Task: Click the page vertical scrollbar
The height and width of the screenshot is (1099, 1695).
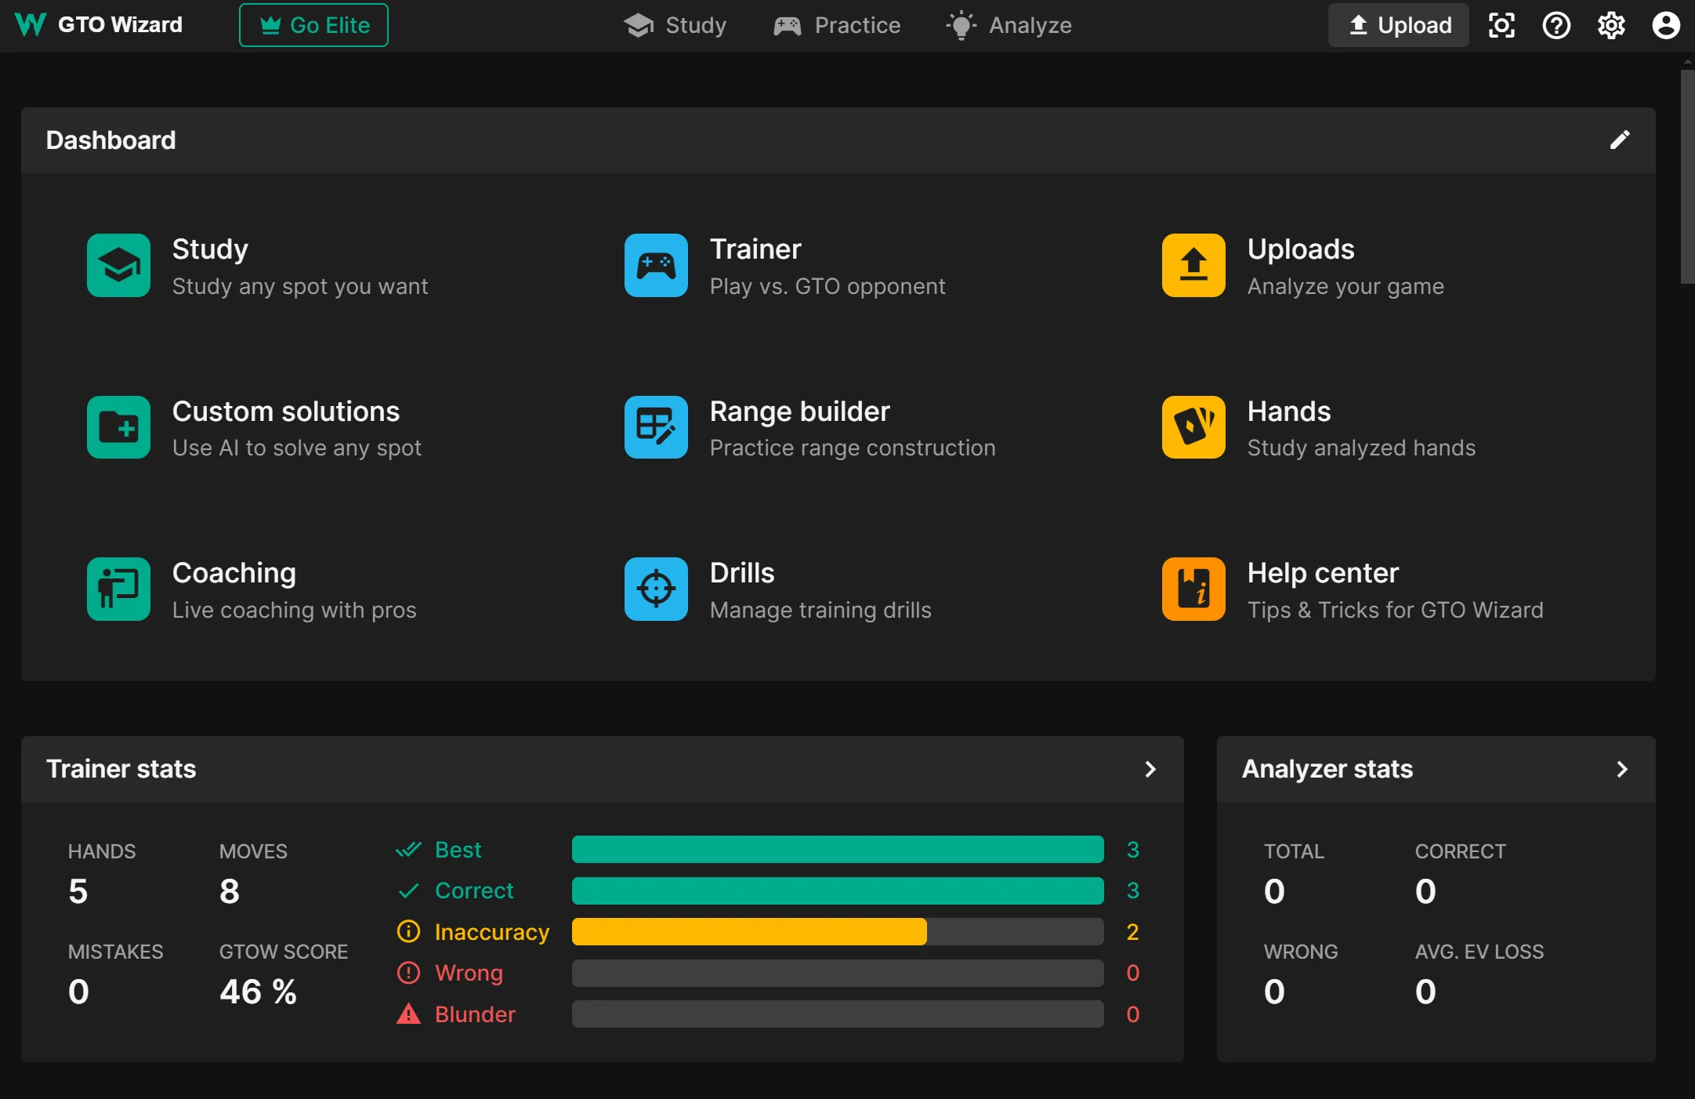Action: coord(1687,177)
